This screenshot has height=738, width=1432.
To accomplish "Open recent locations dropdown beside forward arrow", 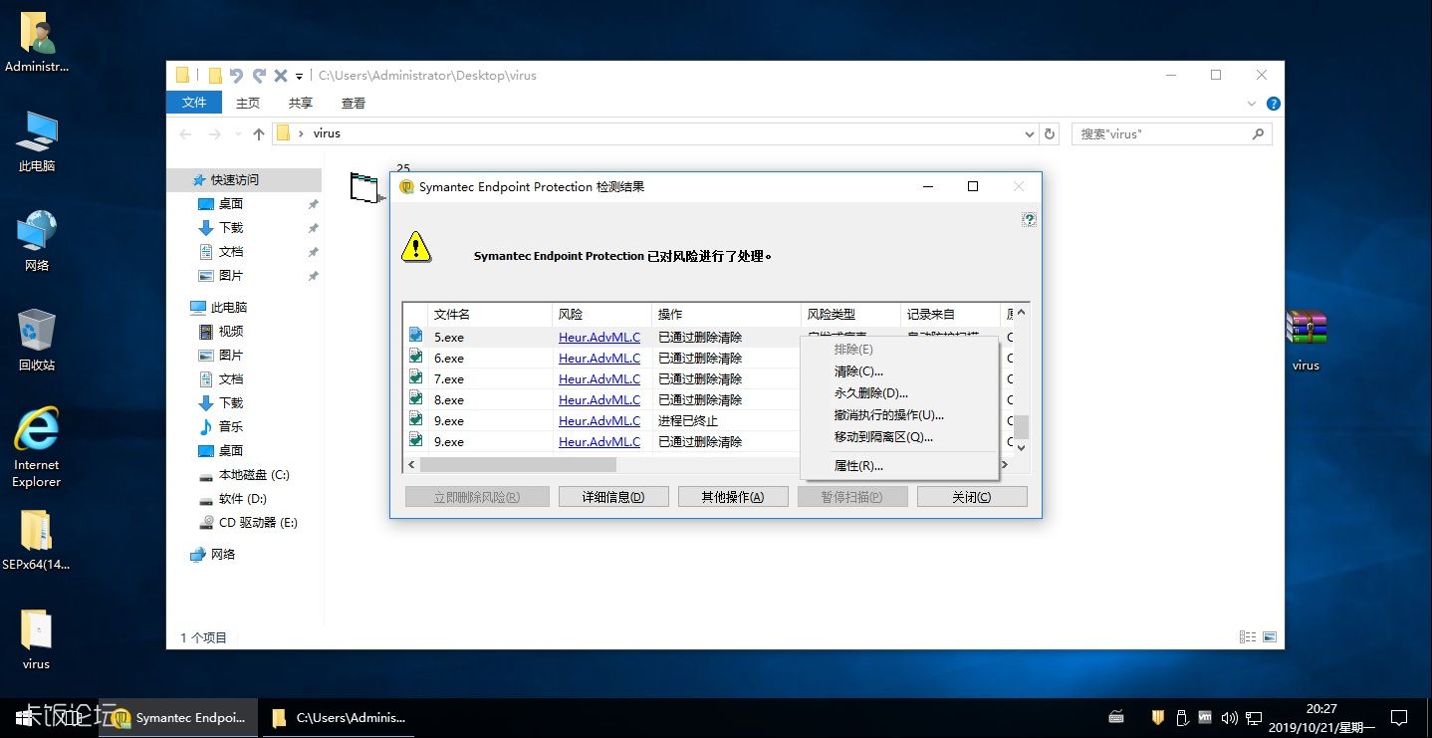I will pyautogui.click(x=237, y=133).
